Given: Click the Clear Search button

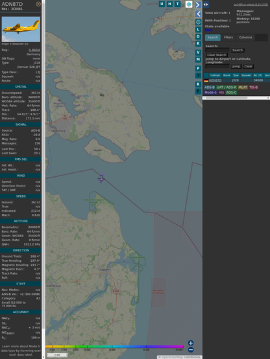Looking at the screenshot, I should (217, 55).
